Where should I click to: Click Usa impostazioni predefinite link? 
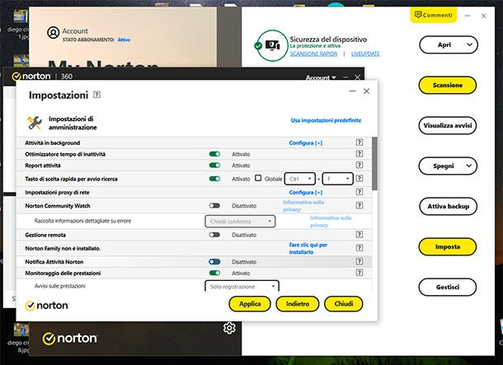(x=326, y=120)
